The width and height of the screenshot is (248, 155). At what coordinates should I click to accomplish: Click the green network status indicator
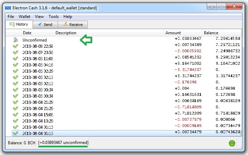coord(232,143)
